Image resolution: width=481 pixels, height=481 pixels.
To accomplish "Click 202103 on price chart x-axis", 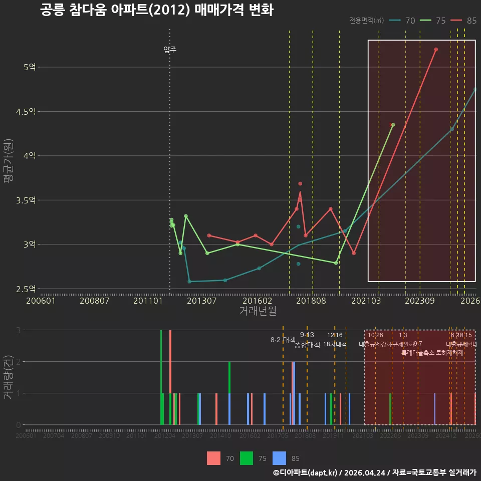I will click(x=366, y=301).
